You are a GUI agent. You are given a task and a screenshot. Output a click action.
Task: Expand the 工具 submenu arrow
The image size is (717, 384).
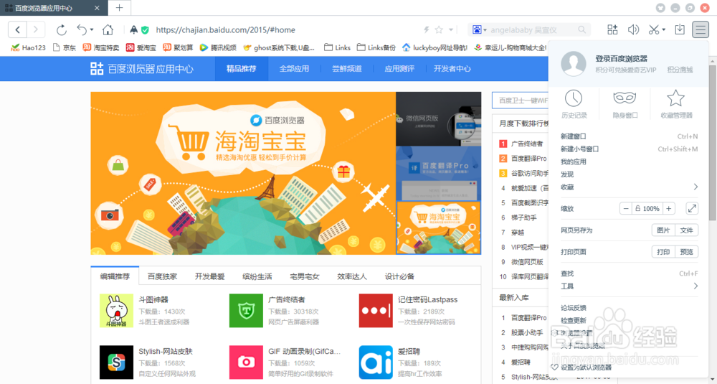click(695, 286)
